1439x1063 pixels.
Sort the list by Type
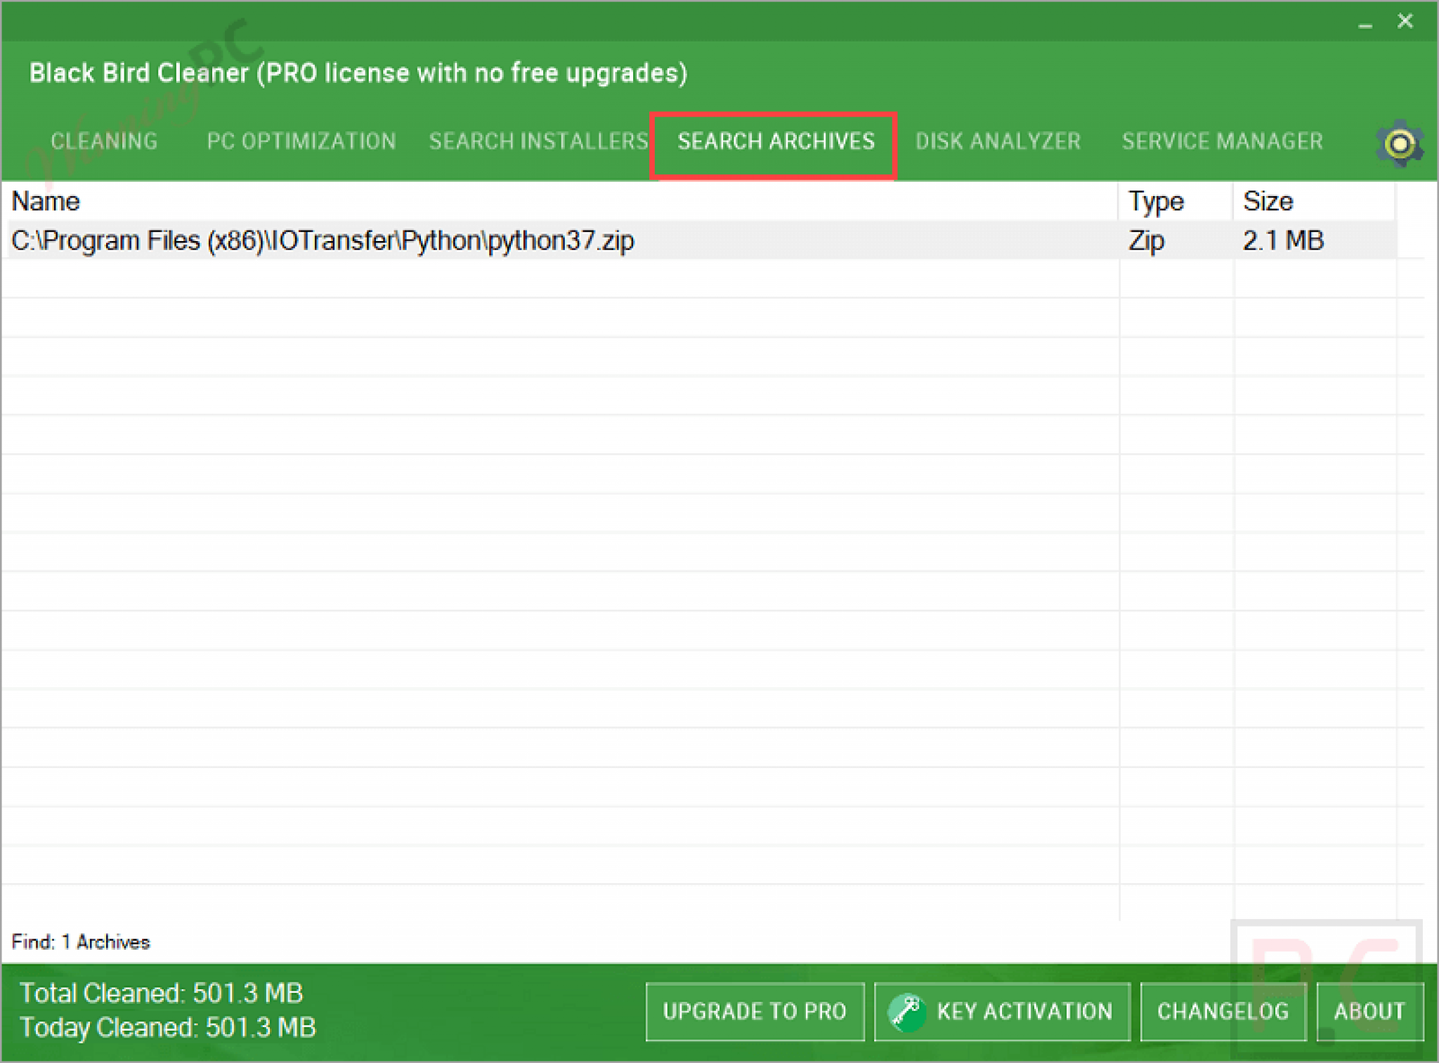tap(1157, 201)
